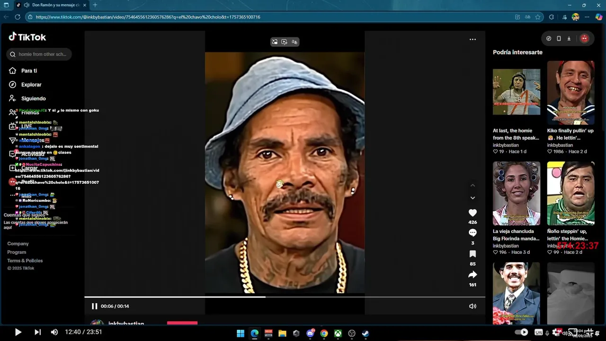Click the TikTok logo
The image size is (606, 341).
click(x=27, y=37)
